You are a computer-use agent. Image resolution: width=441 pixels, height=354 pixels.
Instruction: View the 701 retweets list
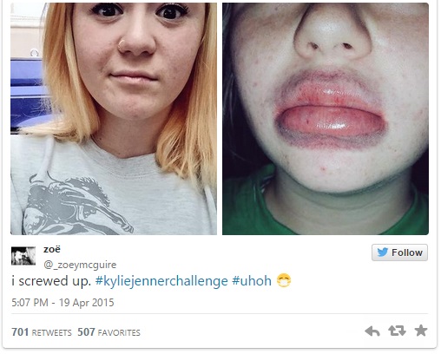(x=42, y=332)
